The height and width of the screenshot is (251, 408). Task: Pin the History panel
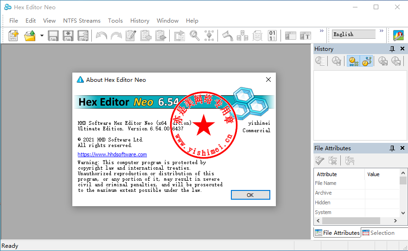(392, 49)
